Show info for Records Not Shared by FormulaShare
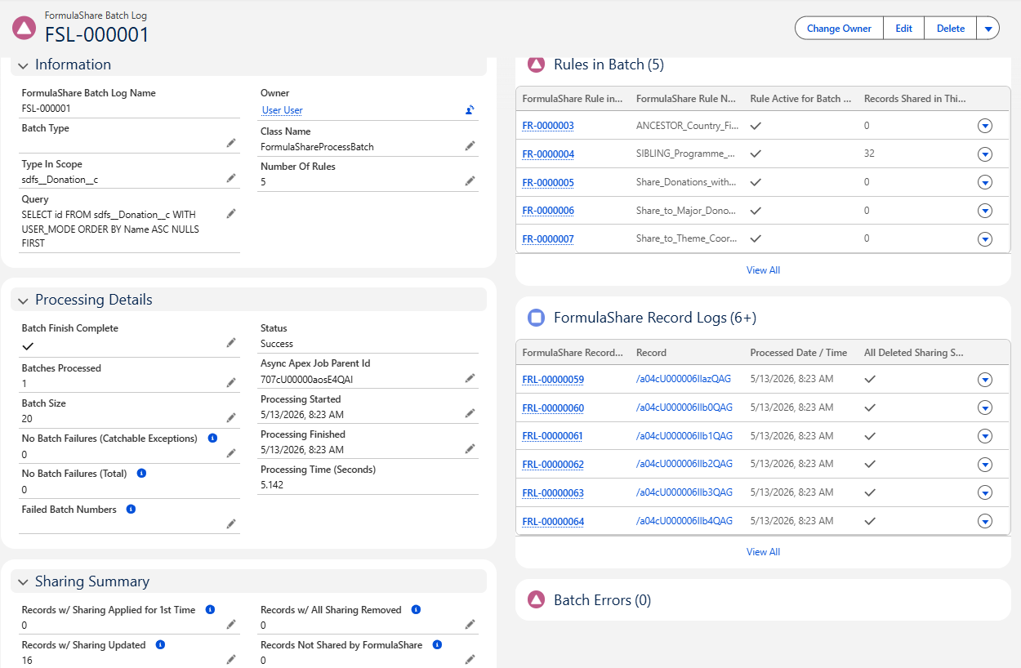Screen dimensions: 1021x668 (437, 645)
